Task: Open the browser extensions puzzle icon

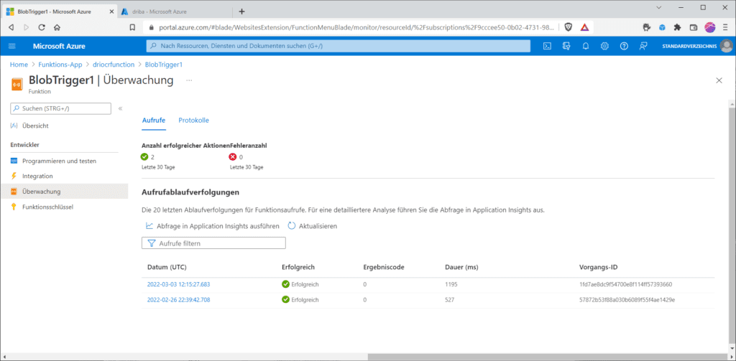Action: (x=677, y=27)
